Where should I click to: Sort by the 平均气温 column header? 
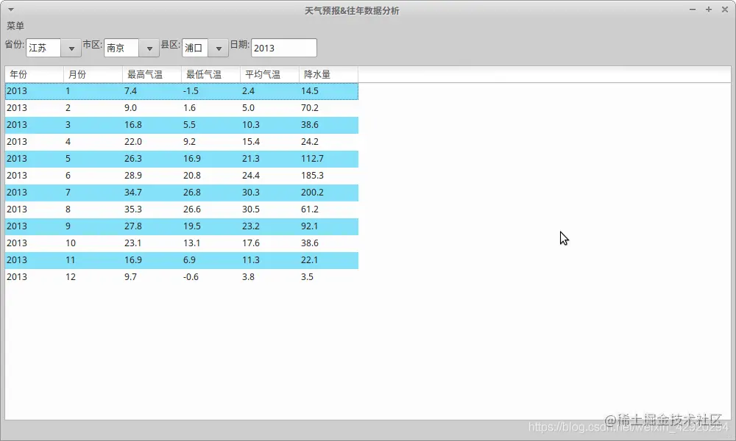[270, 74]
